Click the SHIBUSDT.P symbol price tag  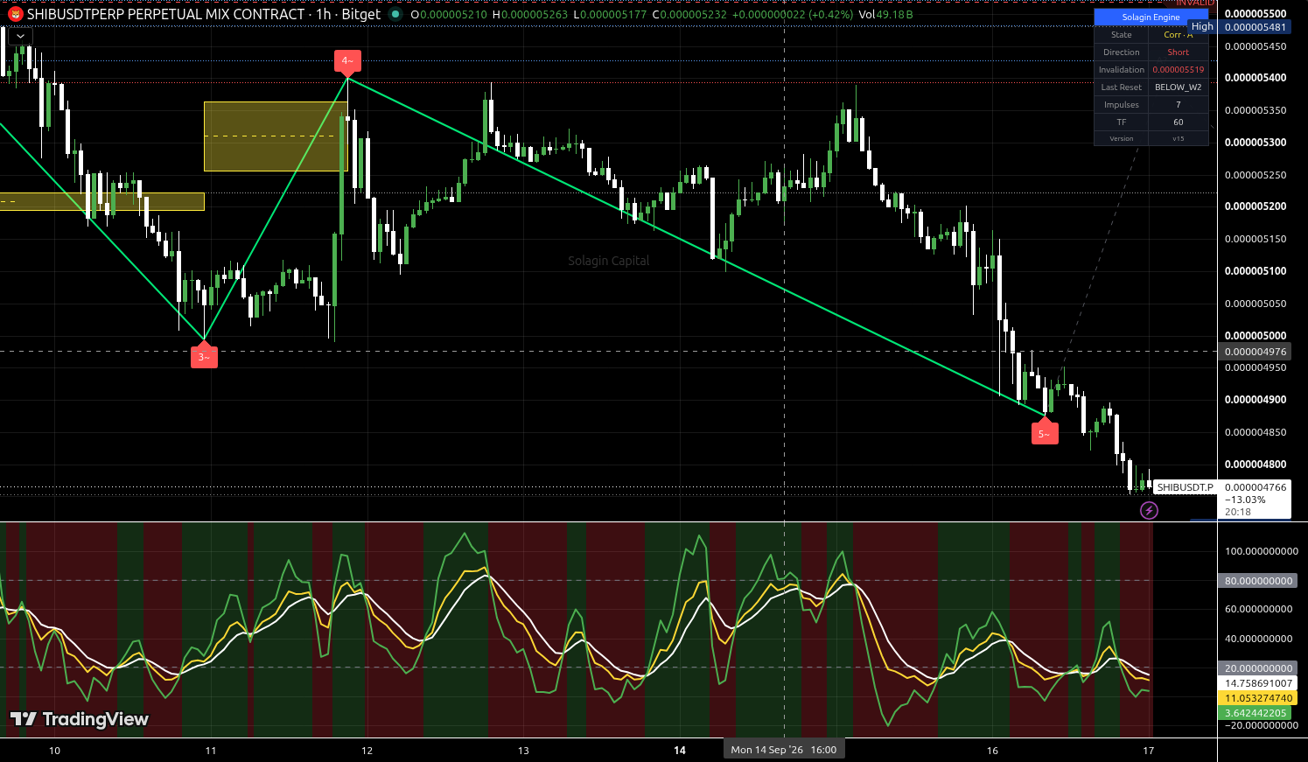pos(1185,487)
